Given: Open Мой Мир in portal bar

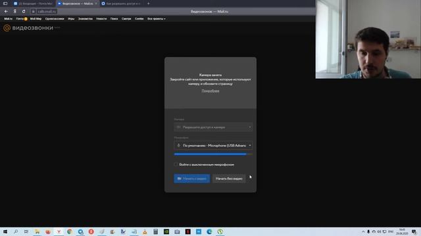Looking at the screenshot, I should 36,19.
